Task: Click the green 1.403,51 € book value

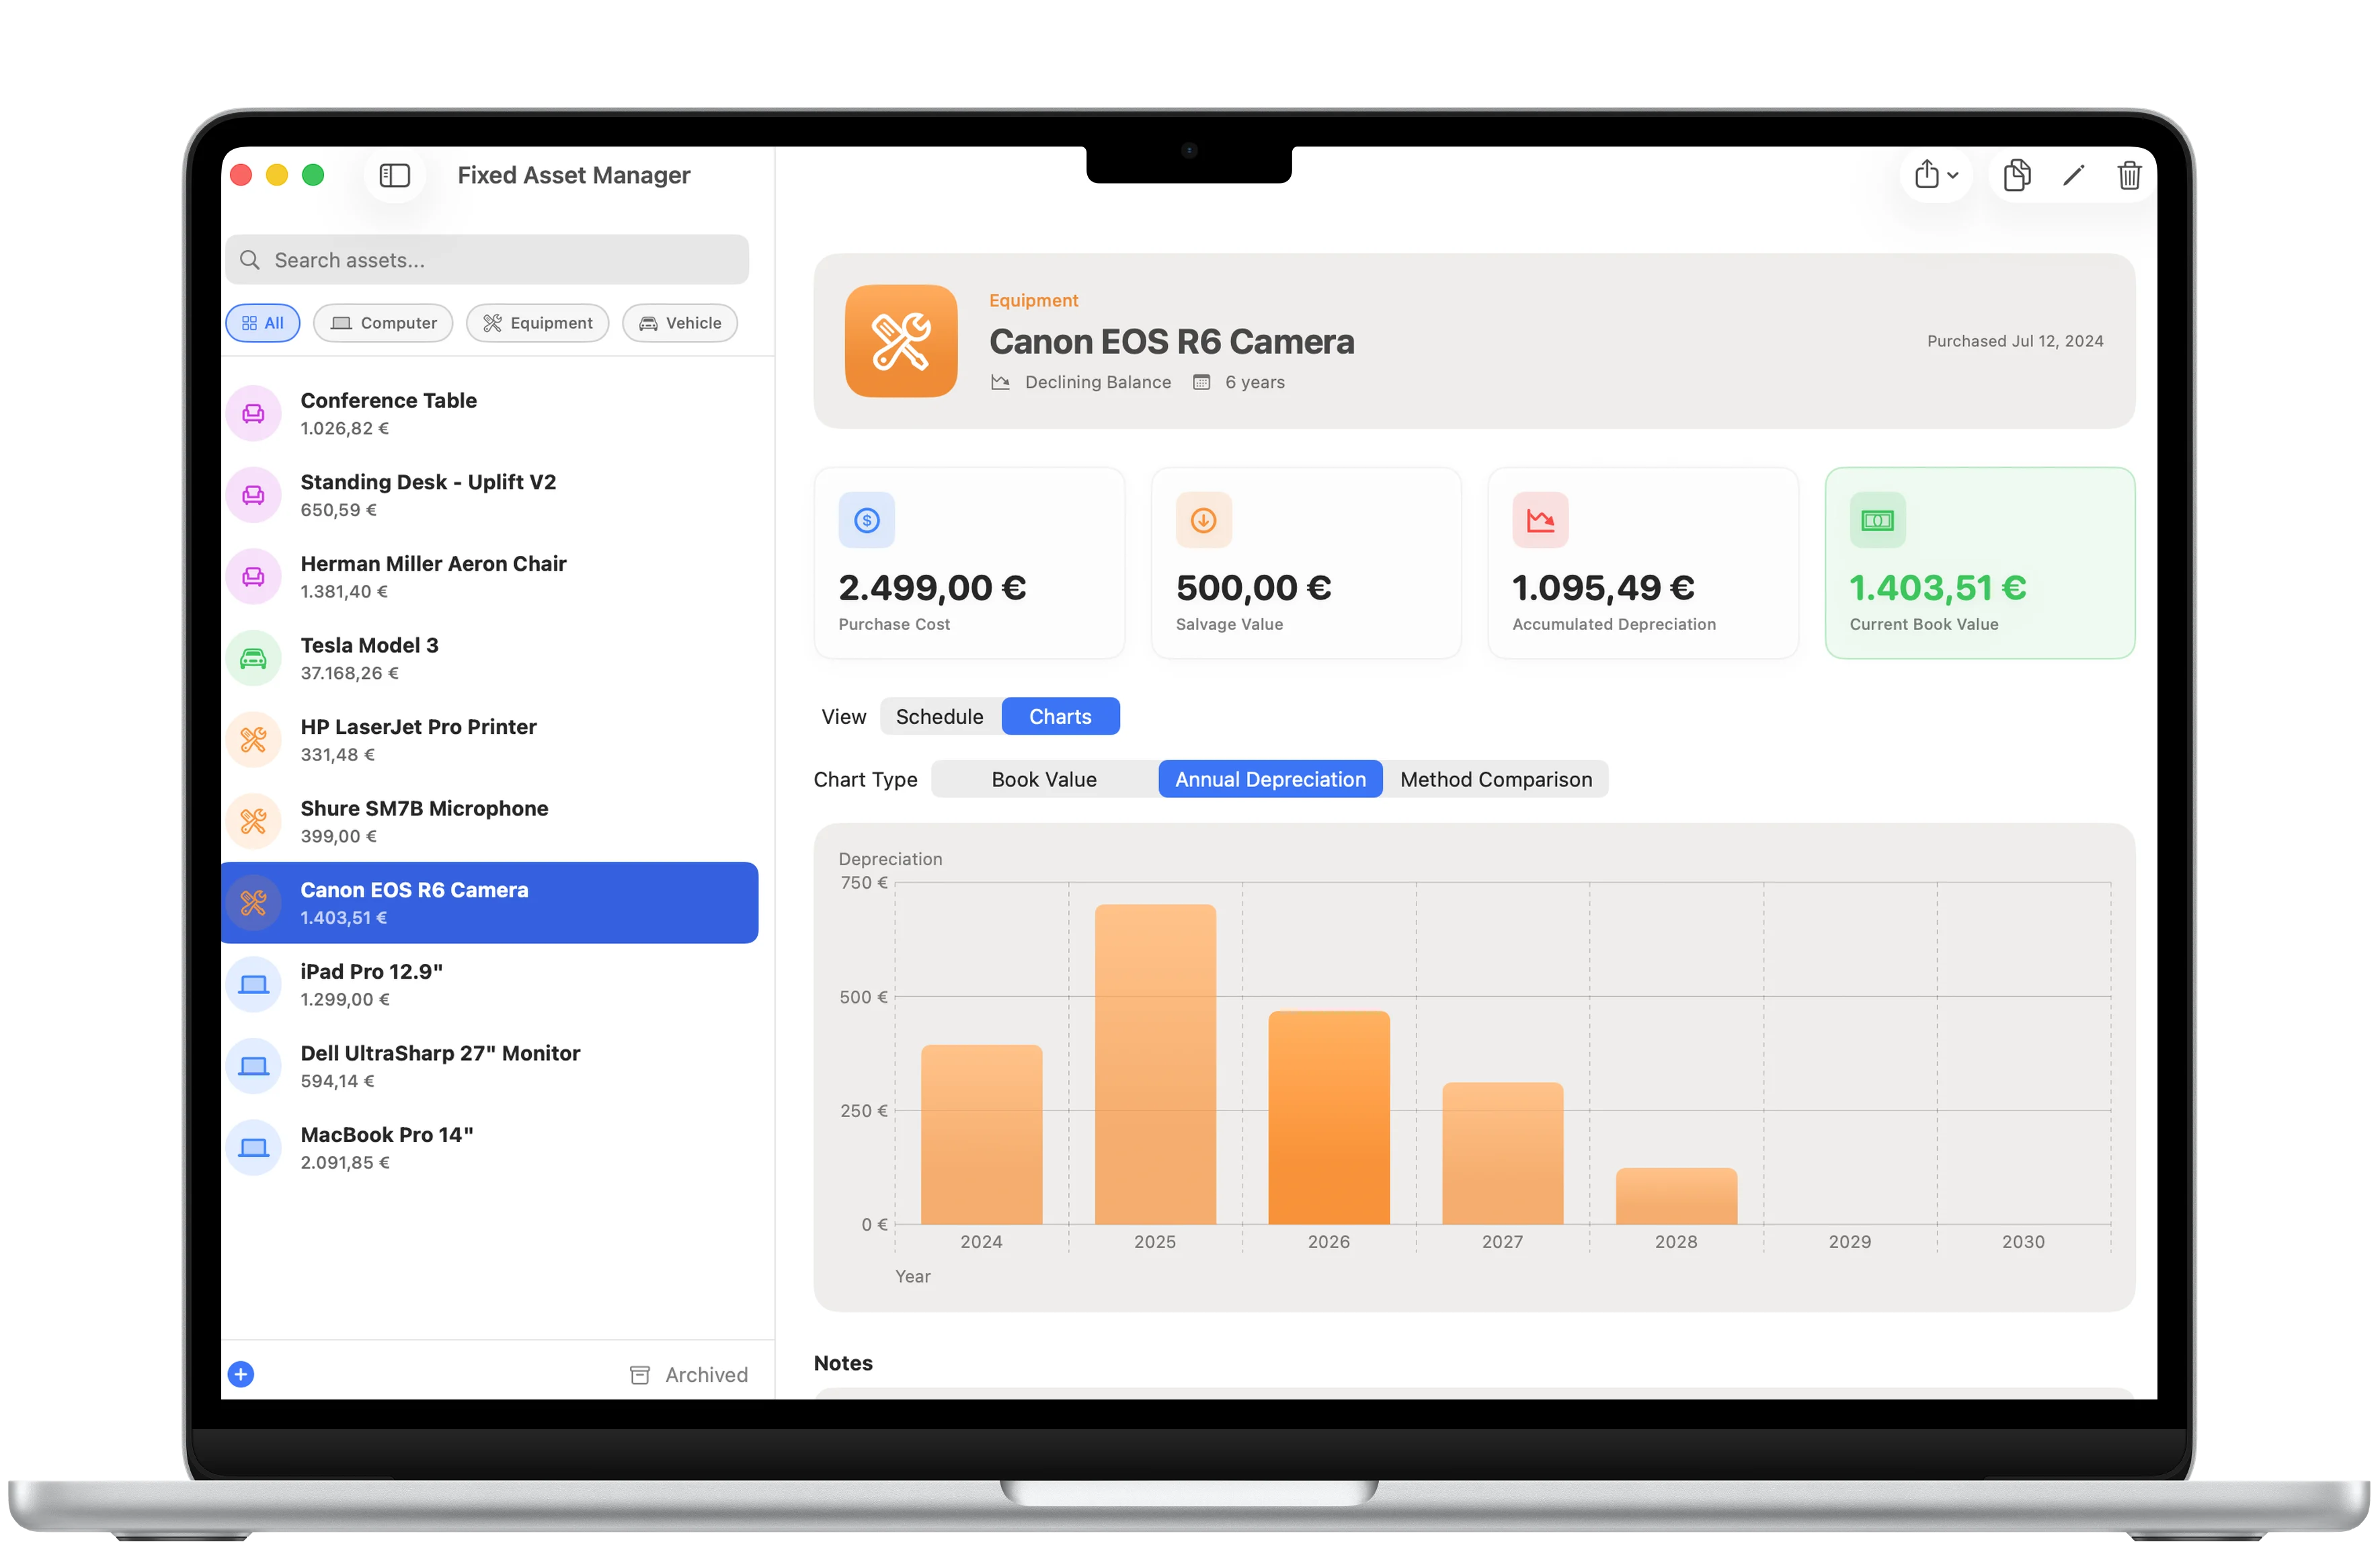Action: pos(1938,588)
